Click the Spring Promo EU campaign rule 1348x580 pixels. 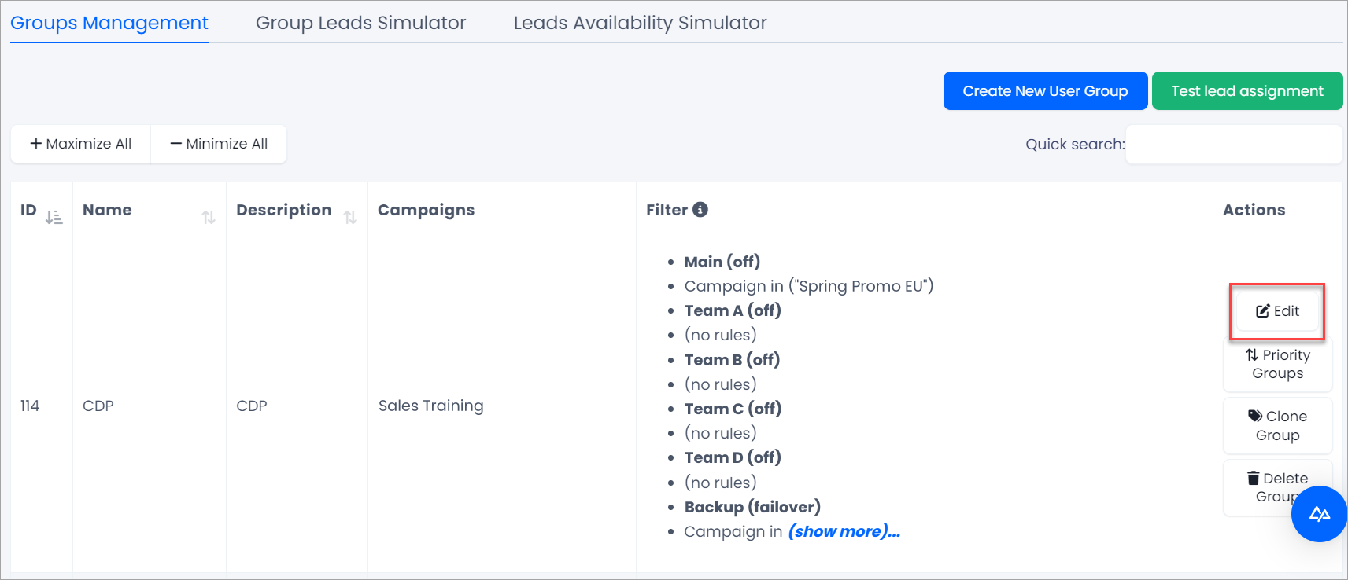click(809, 286)
